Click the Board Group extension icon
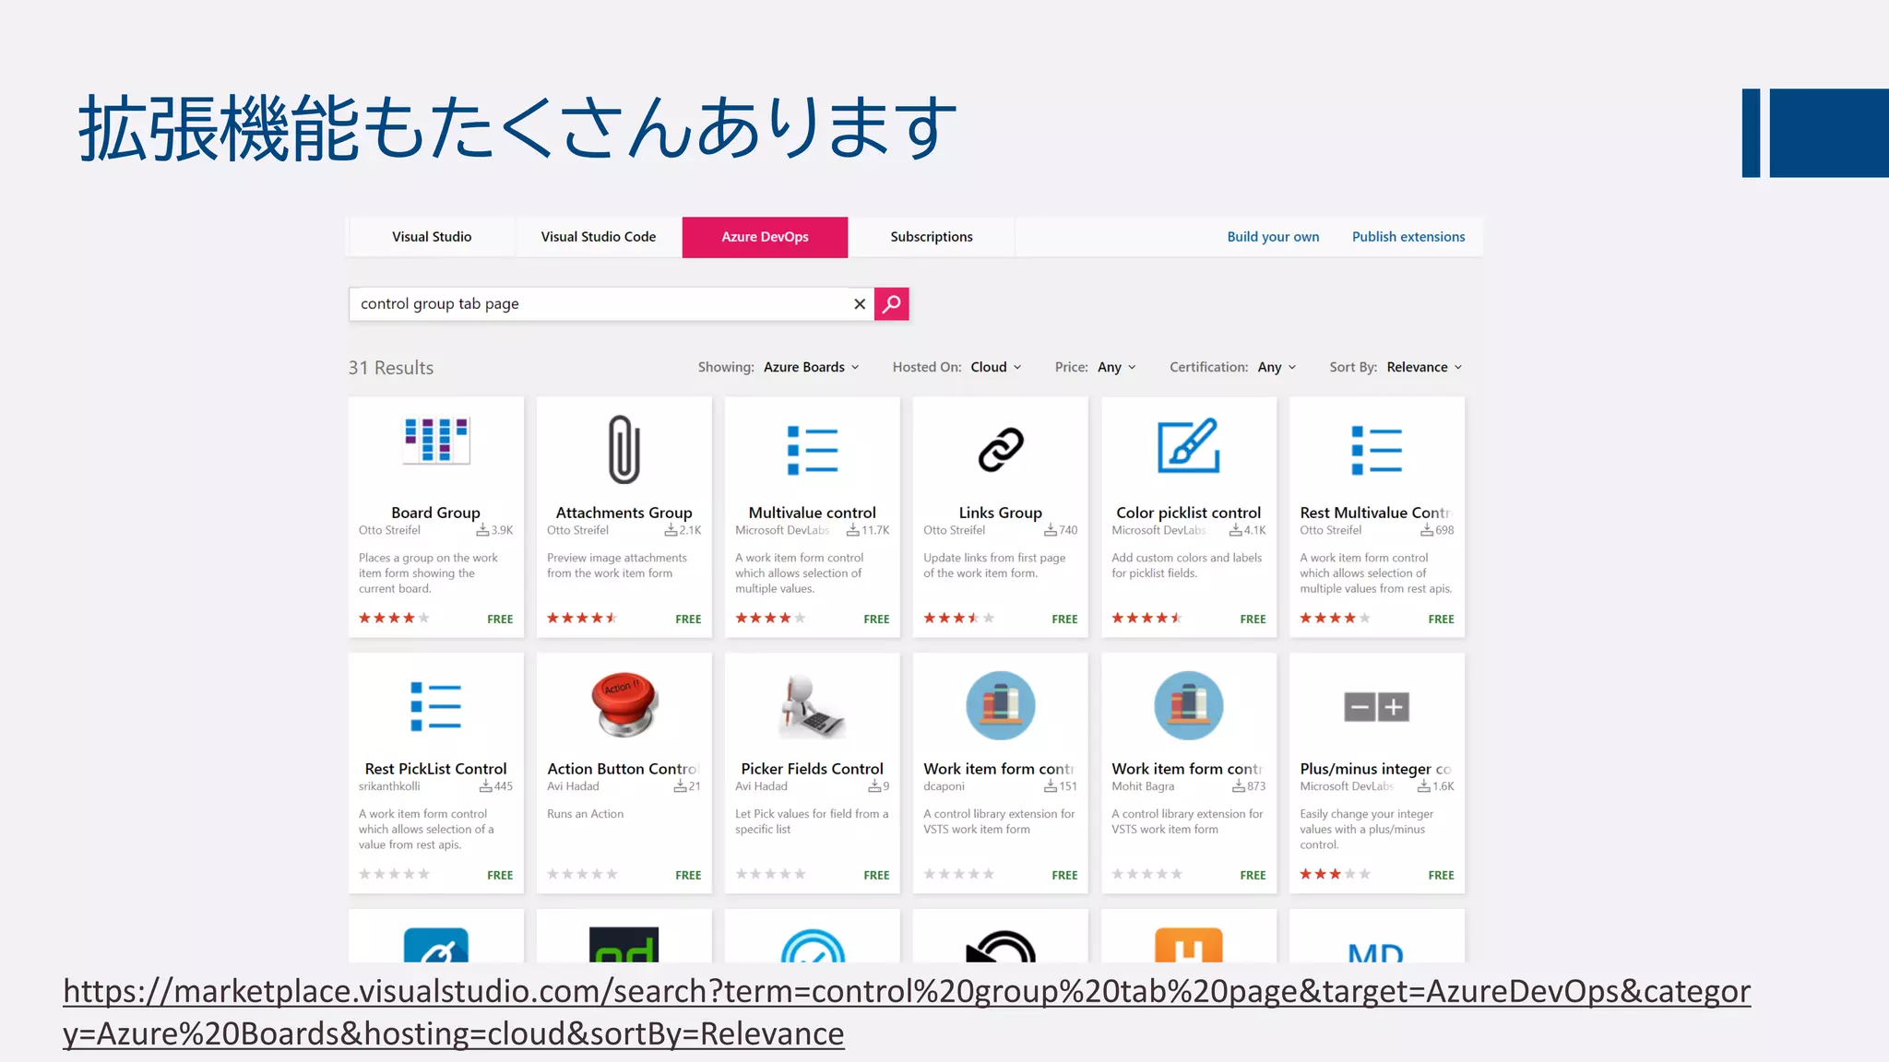1889x1062 pixels. coord(436,440)
